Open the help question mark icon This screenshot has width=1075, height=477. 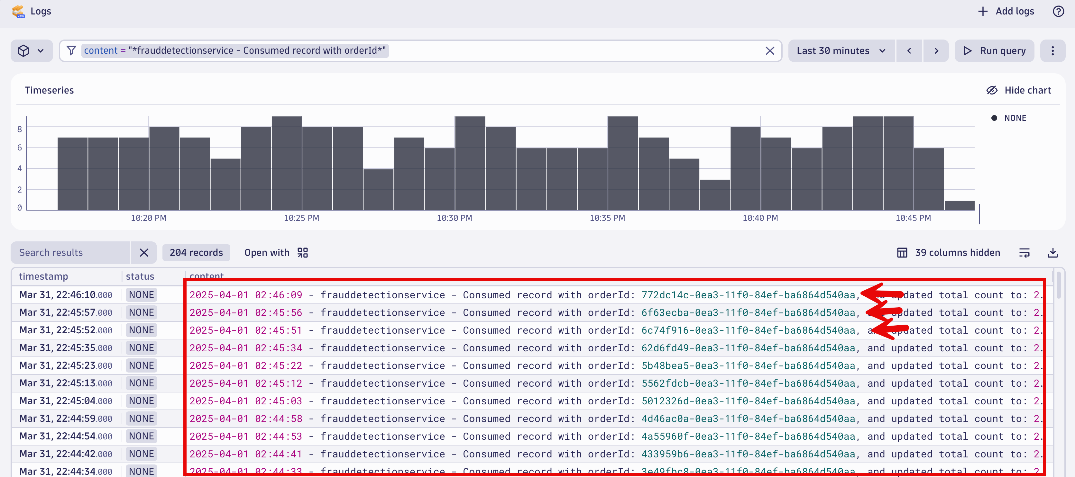coord(1058,11)
